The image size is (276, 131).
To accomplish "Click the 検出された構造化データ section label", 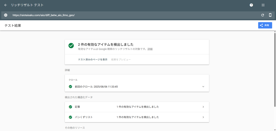I will click(x=79, y=97).
